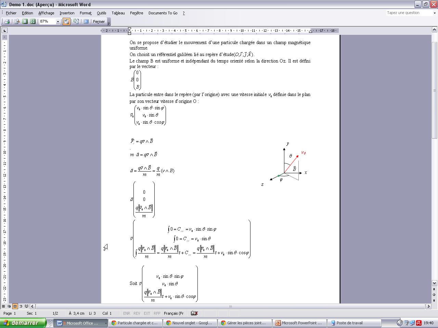Open the ? help menu
Viewport: 438px width, 328px height.
(x=184, y=13)
